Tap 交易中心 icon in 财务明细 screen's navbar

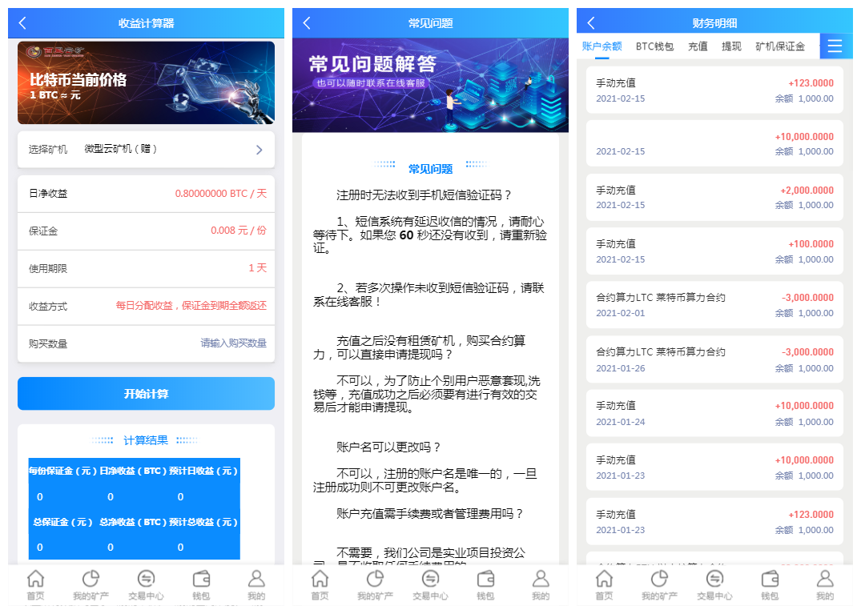(714, 584)
